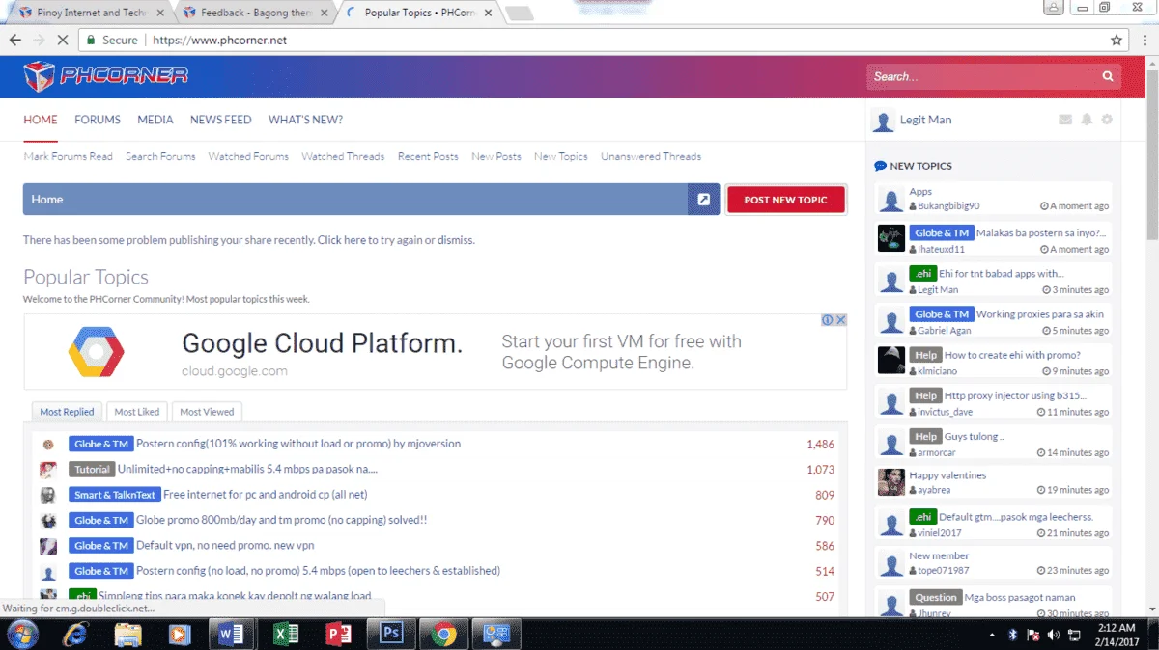Click the Question tag on 'Mga boss pasagot naman'
The image size is (1159, 650).
point(935,598)
